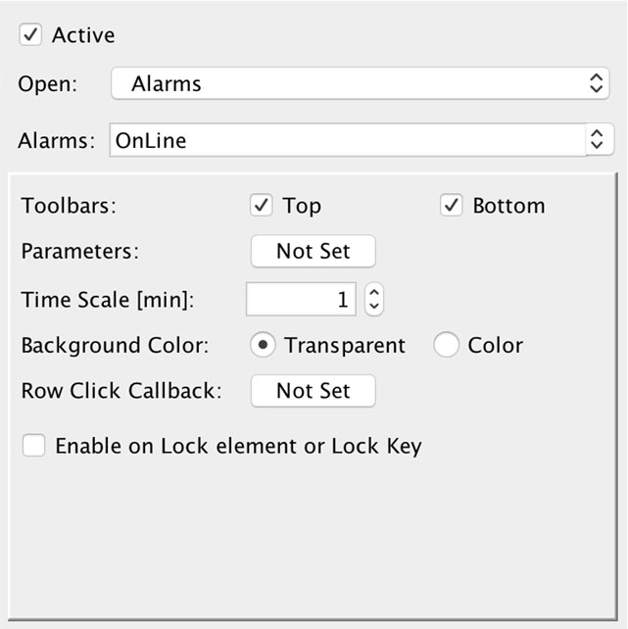Toggle the Top toolbar checkbox
628x629 pixels.
[x=262, y=206]
